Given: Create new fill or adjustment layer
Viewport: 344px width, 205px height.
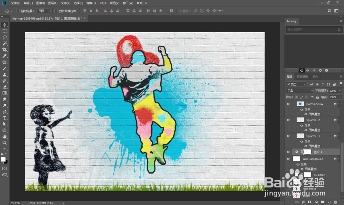Looking at the screenshot, I should (x=316, y=202).
